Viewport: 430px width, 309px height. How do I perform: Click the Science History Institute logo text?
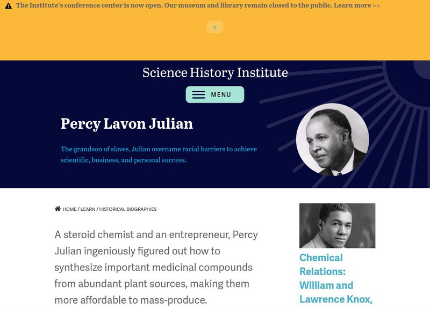pos(214,71)
